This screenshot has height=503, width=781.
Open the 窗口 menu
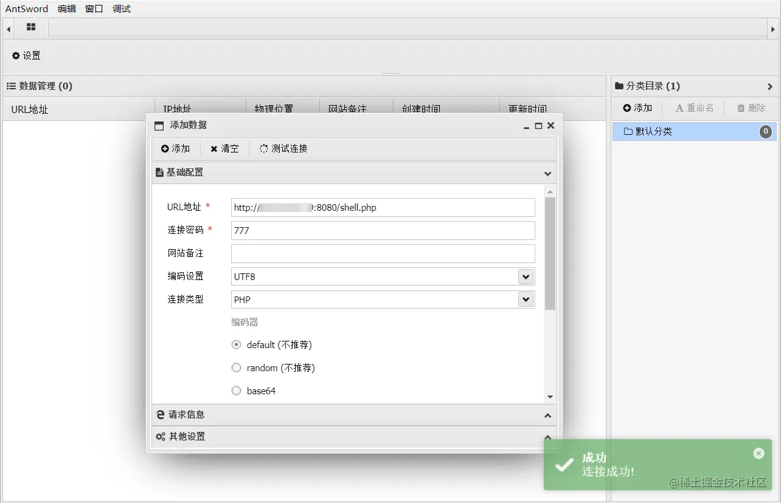[94, 9]
